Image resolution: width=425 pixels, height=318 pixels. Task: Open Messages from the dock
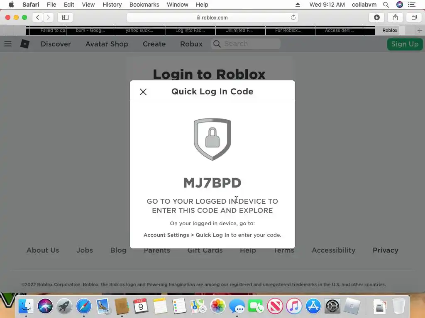pos(237,306)
